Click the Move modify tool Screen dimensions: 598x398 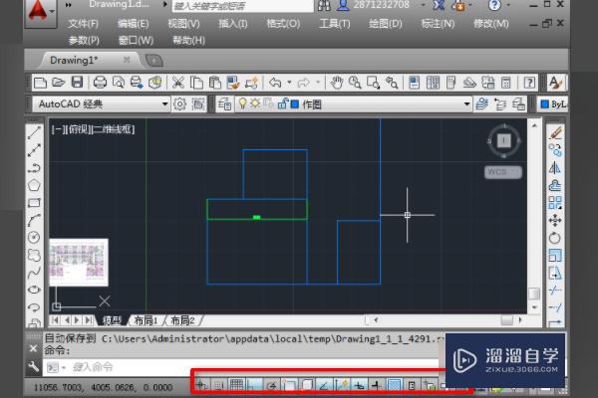click(555, 220)
